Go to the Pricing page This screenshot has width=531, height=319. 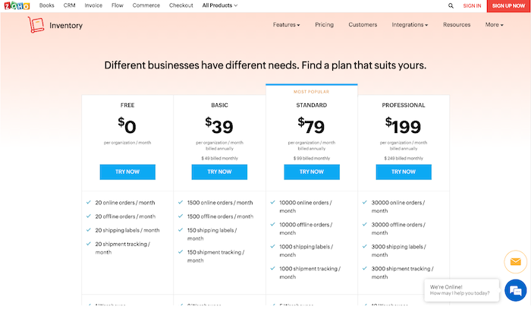click(324, 25)
